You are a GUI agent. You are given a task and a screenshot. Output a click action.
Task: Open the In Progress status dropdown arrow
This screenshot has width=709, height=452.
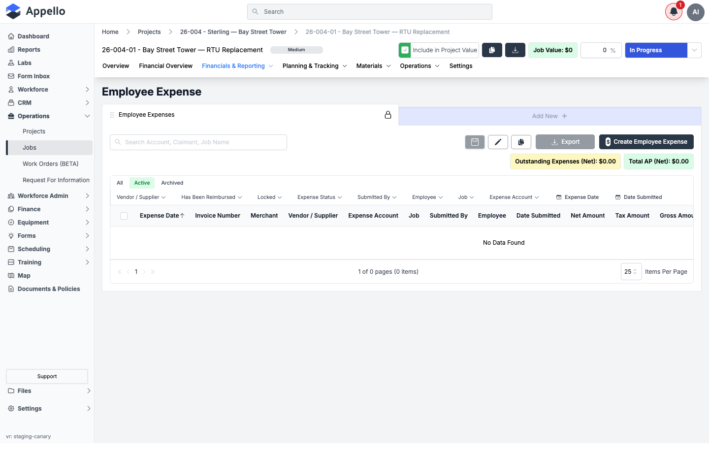point(694,50)
